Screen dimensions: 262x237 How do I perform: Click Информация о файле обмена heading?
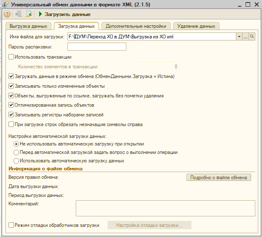click(45, 169)
